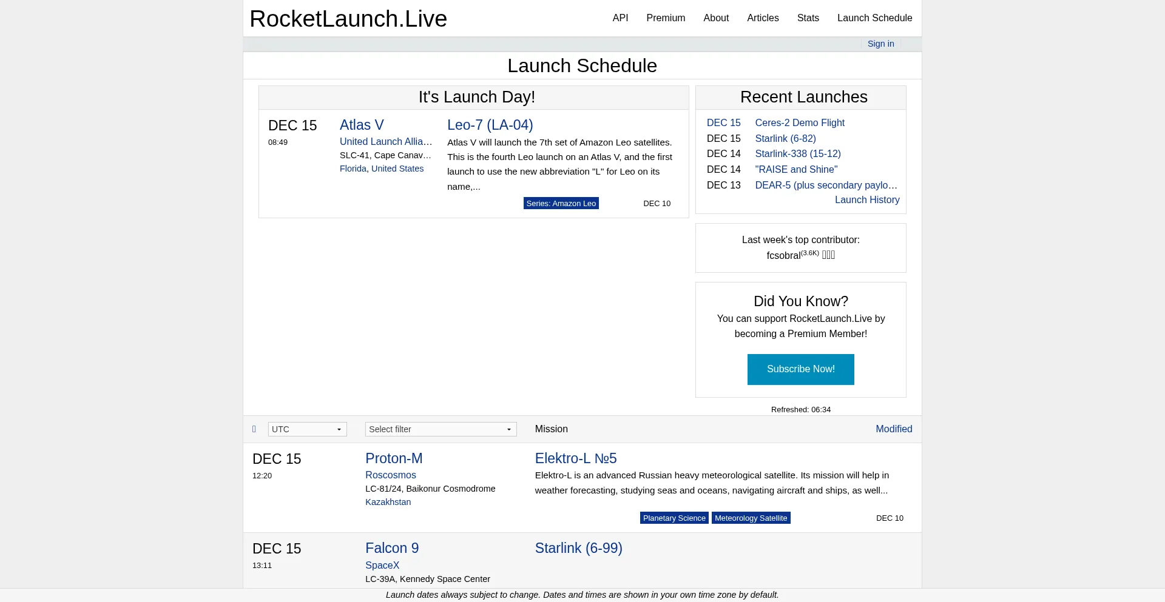Select the Planetary Science tag
This screenshot has height=602, width=1165.
click(674, 518)
